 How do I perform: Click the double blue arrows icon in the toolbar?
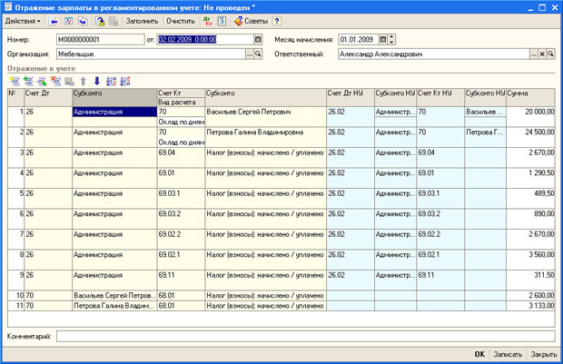click(x=83, y=22)
